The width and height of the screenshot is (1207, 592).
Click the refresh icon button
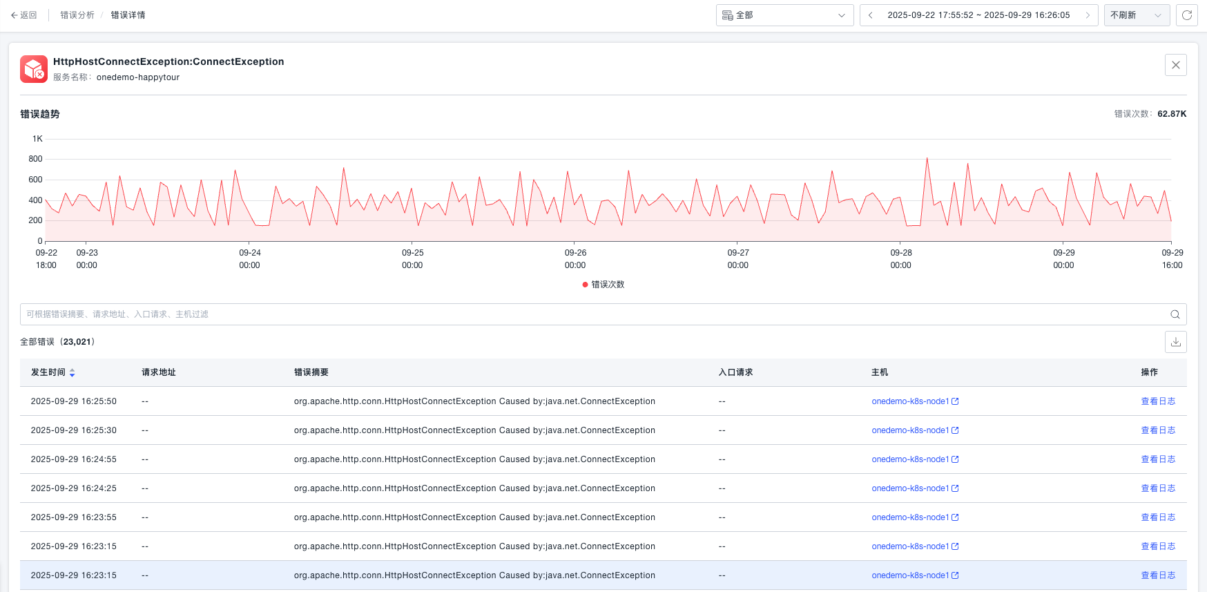[1187, 15]
